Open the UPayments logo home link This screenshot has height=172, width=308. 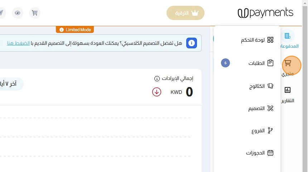[265, 13]
